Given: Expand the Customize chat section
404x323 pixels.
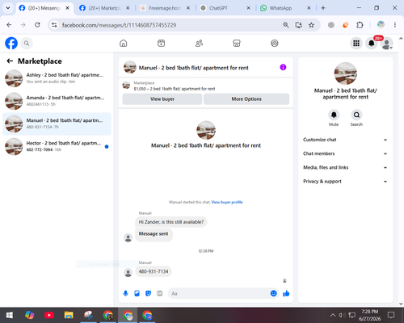Looking at the screenshot, I should click(x=345, y=140).
